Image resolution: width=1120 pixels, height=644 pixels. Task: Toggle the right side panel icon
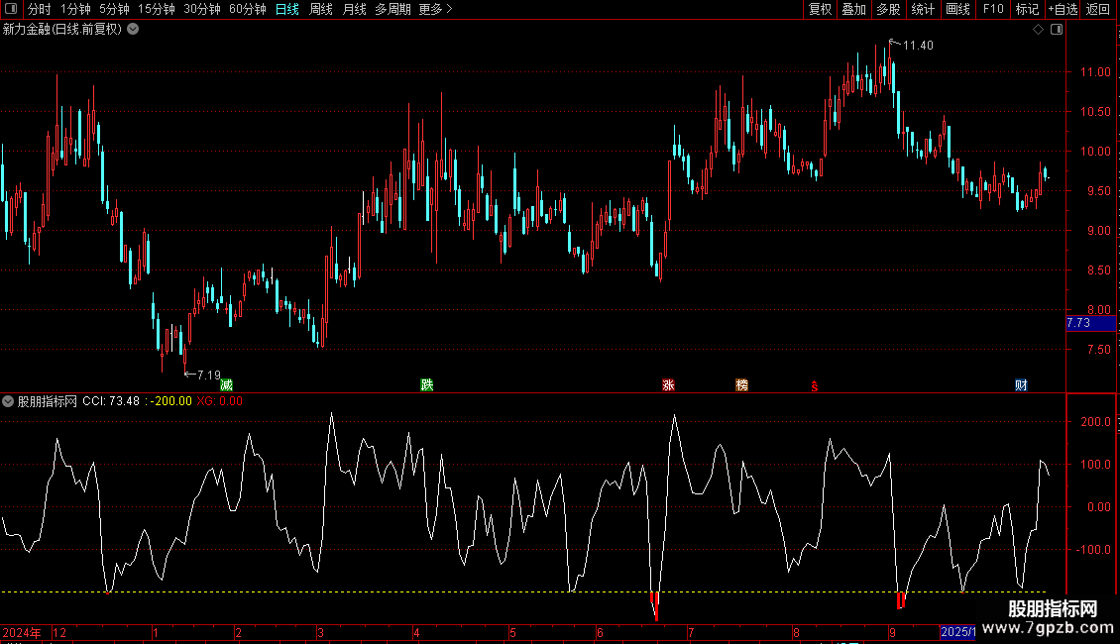[x=1057, y=30]
